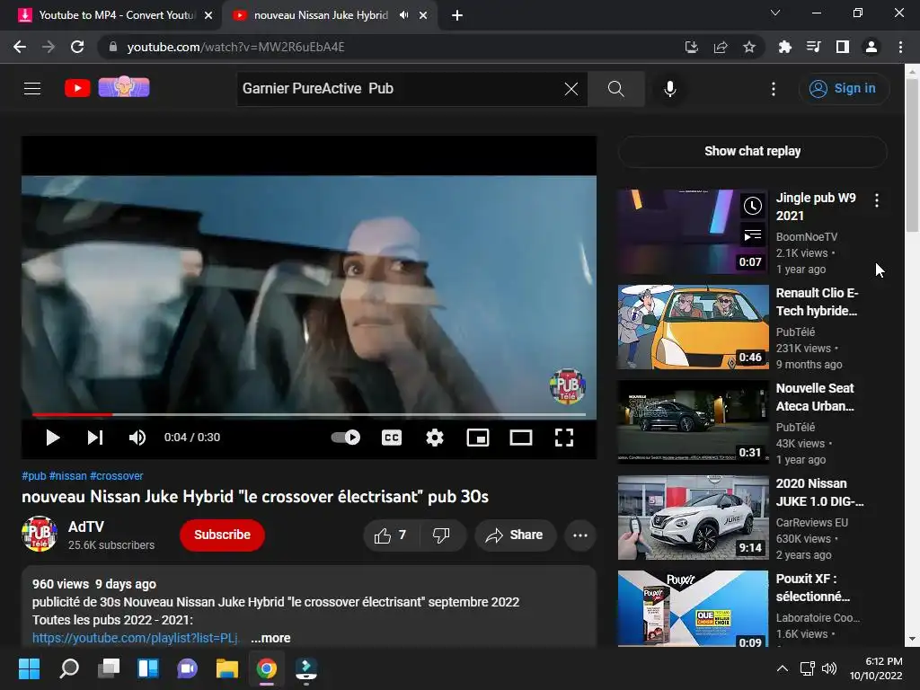Open the volume tray icon
The width and height of the screenshot is (920, 690).
pos(829,668)
